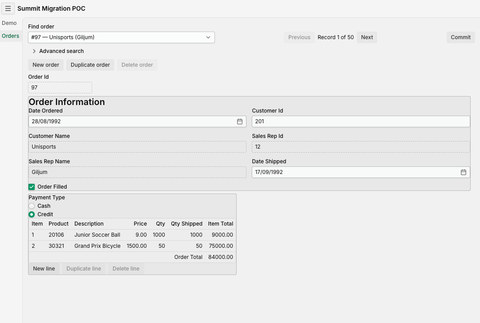
Task: Click item total 9000.00
Action: [x=222, y=235]
